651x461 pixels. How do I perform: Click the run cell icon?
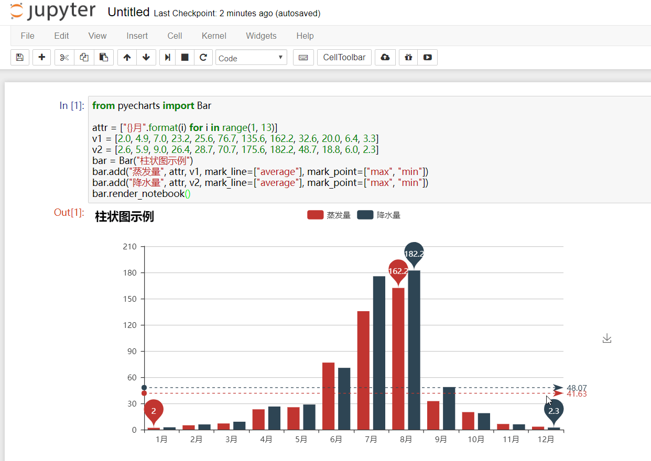pos(167,57)
